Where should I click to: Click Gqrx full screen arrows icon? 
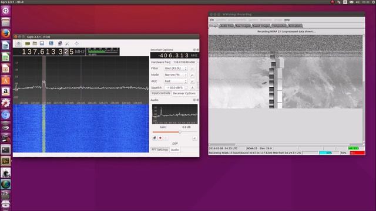(76, 43)
